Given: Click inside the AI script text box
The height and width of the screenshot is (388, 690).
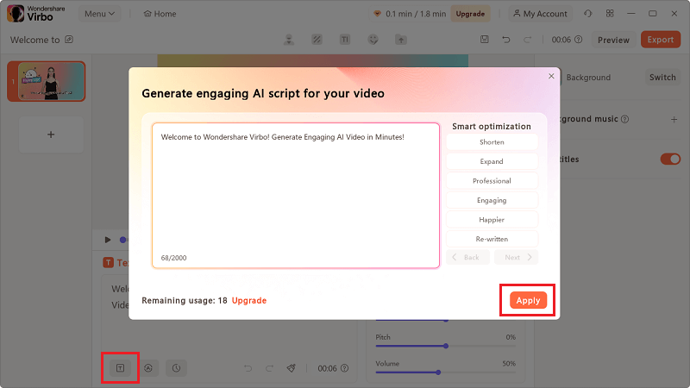Looking at the screenshot, I should click(x=296, y=196).
